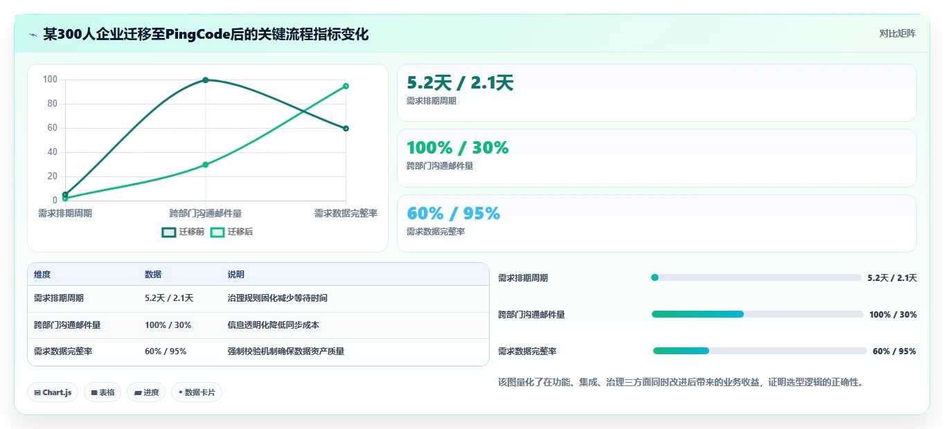The width and height of the screenshot is (944, 429).
Task: Click table cell 强制校验机制确保数据资产质量
Action: click(x=286, y=352)
